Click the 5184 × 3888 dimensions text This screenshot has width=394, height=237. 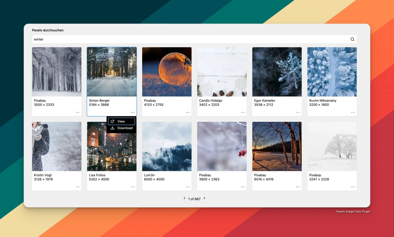[99, 105]
